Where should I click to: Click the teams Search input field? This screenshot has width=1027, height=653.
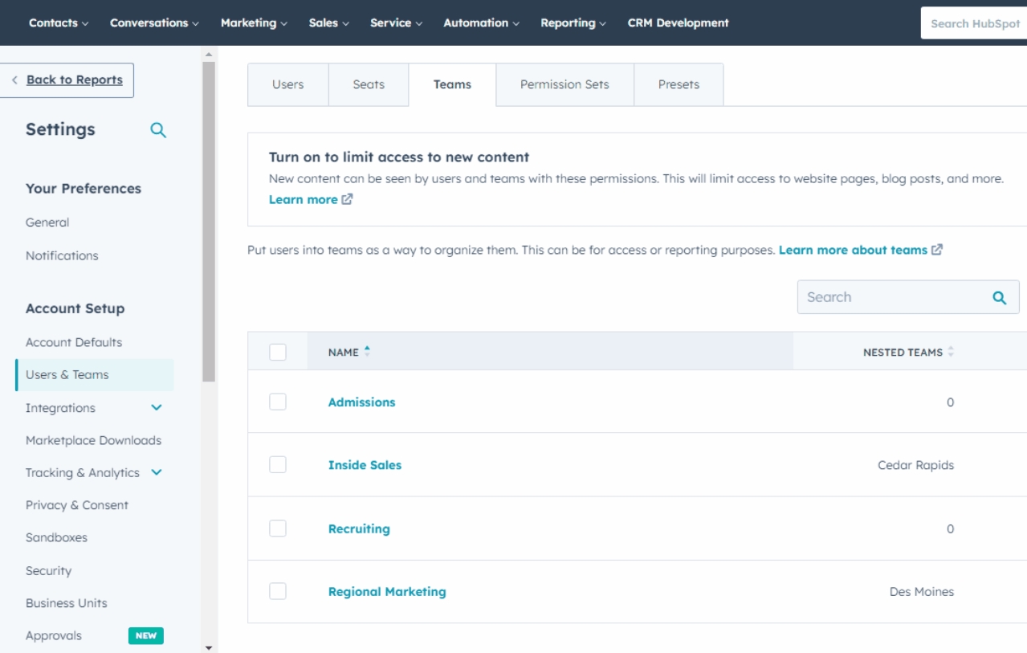[908, 297]
